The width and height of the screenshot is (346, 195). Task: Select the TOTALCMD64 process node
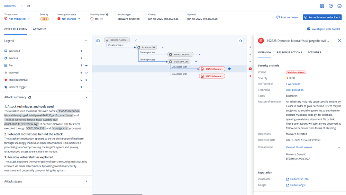click(x=180, y=54)
